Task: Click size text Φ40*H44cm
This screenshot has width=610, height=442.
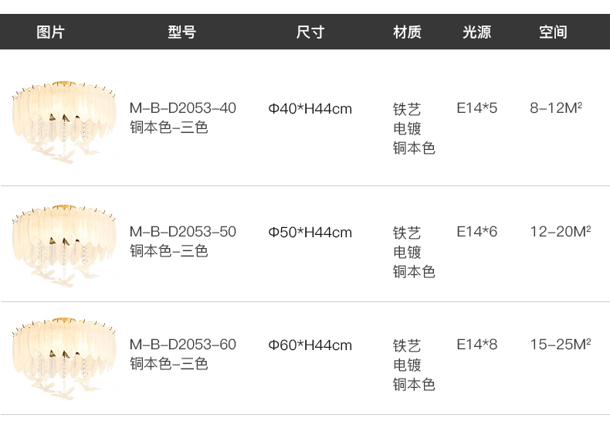Action: (x=310, y=109)
